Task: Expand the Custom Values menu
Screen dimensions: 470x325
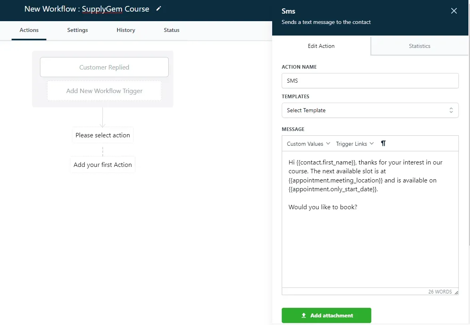Action: coord(308,144)
